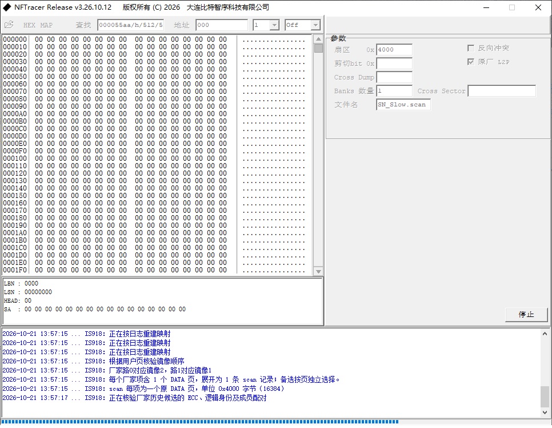The width and height of the screenshot is (552, 428).
Task: Select the Banks 数量 input box
Action: click(x=394, y=91)
